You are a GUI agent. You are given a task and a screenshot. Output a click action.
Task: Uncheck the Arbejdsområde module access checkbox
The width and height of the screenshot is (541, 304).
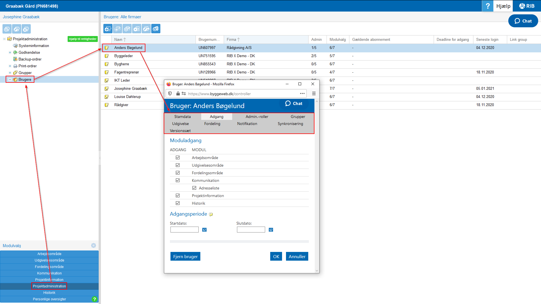pyautogui.click(x=178, y=158)
